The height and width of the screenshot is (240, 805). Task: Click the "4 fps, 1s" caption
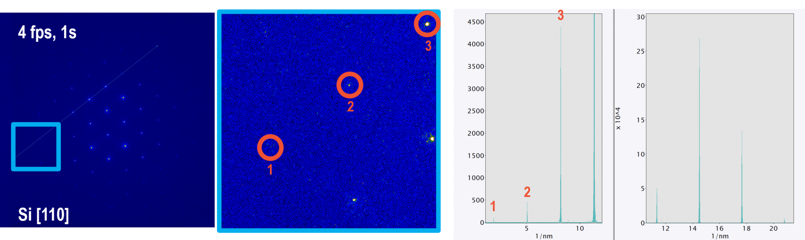pos(47,32)
